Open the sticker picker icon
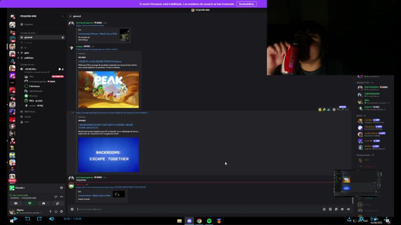This screenshot has height=225, width=401. point(336,209)
